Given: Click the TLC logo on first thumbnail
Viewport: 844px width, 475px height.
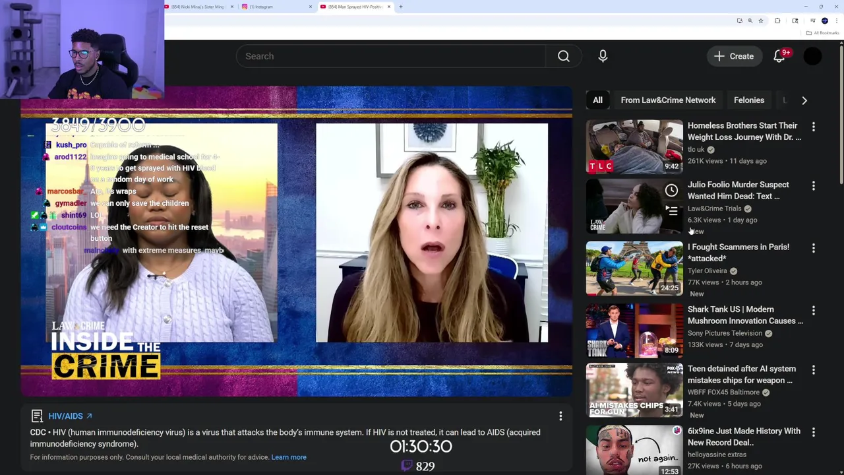Looking at the screenshot, I should pos(601,166).
